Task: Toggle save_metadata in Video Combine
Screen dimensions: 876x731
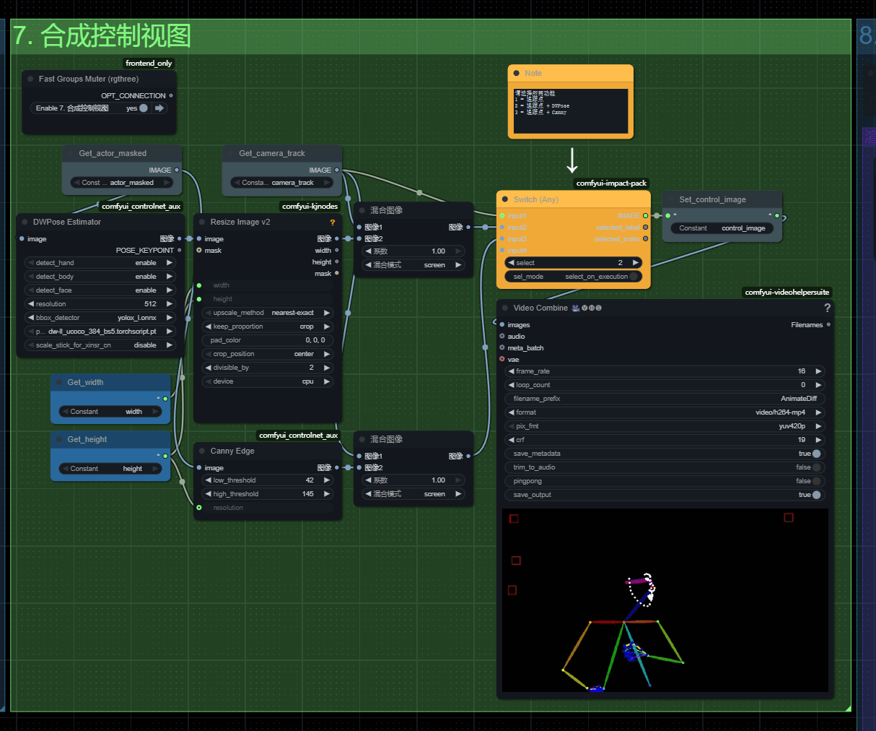Action: pyautogui.click(x=816, y=454)
